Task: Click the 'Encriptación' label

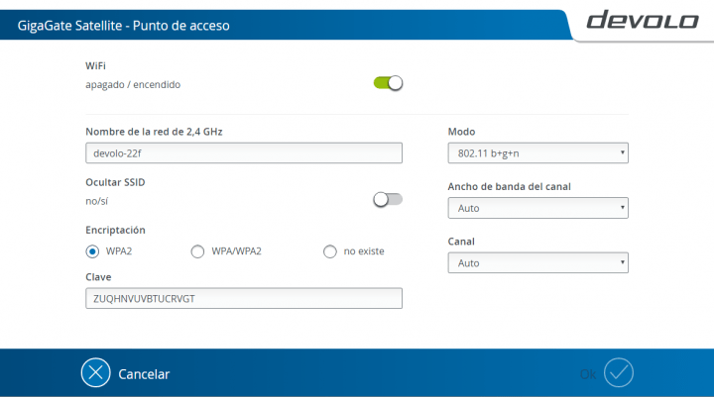Action: [x=115, y=230]
